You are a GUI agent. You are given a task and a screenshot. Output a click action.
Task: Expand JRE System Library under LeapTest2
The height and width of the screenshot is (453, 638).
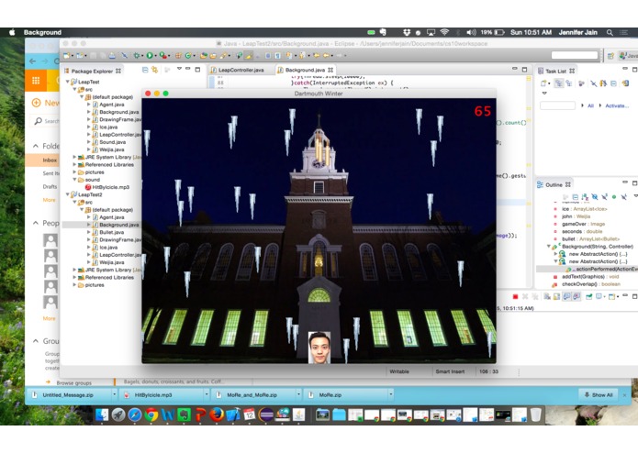pyautogui.click(x=75, y=270)
